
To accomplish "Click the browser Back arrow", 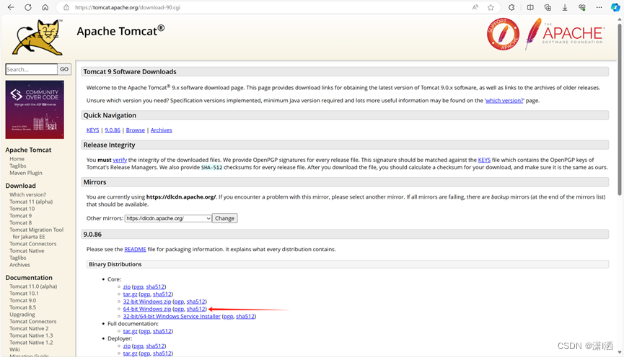I will click(x=11, y=7).
